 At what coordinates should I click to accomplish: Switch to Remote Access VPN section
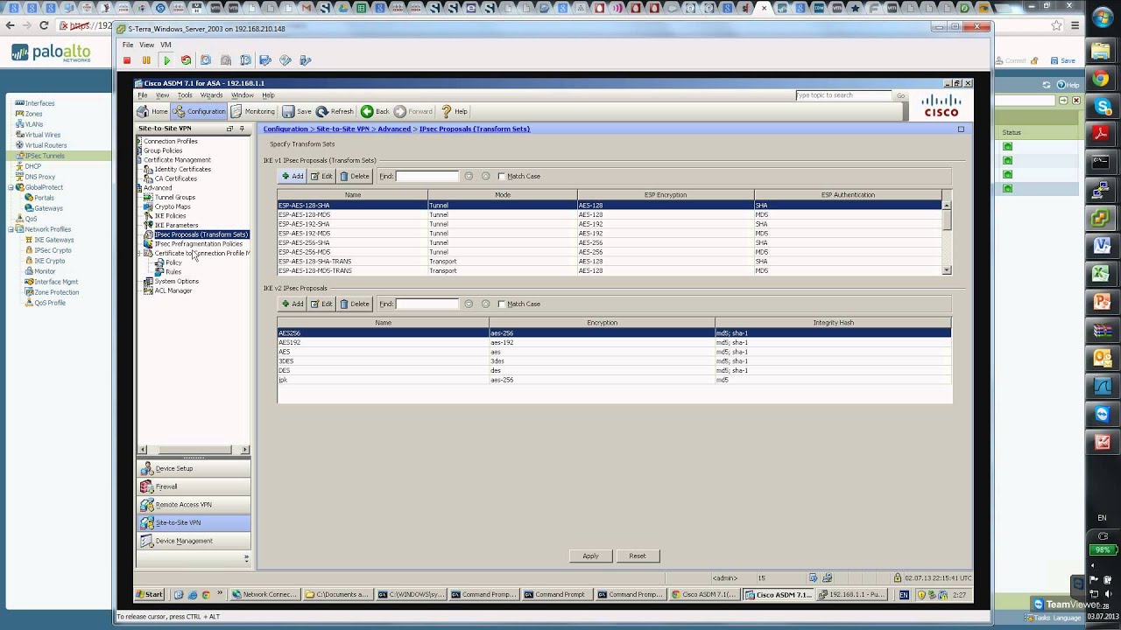[194, 505]
